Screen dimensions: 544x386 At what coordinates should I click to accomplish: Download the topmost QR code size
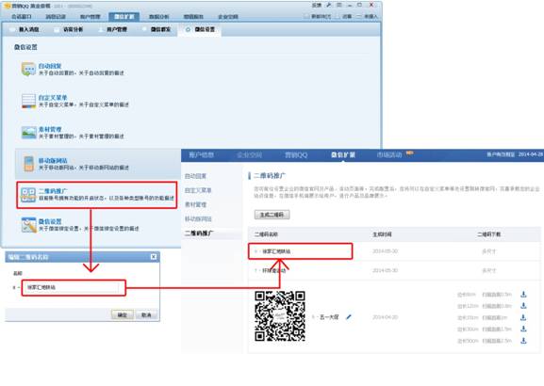[x=523, y=294]
